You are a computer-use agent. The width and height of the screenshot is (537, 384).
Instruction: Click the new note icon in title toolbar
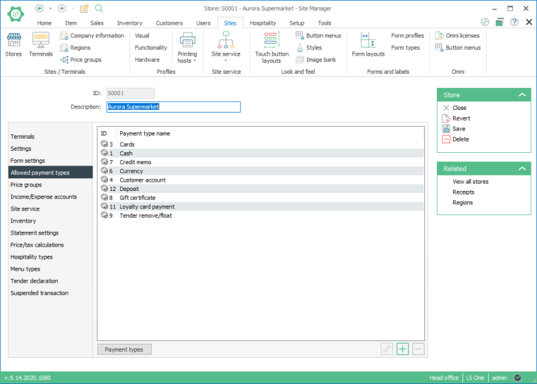click(85, 8)
